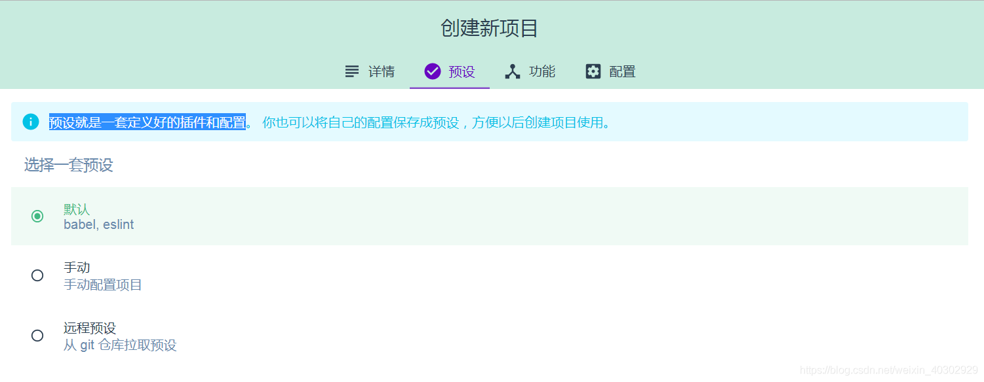Click the 选择一套预设 heading
984x382 pixels.
[x=69, y=165]
